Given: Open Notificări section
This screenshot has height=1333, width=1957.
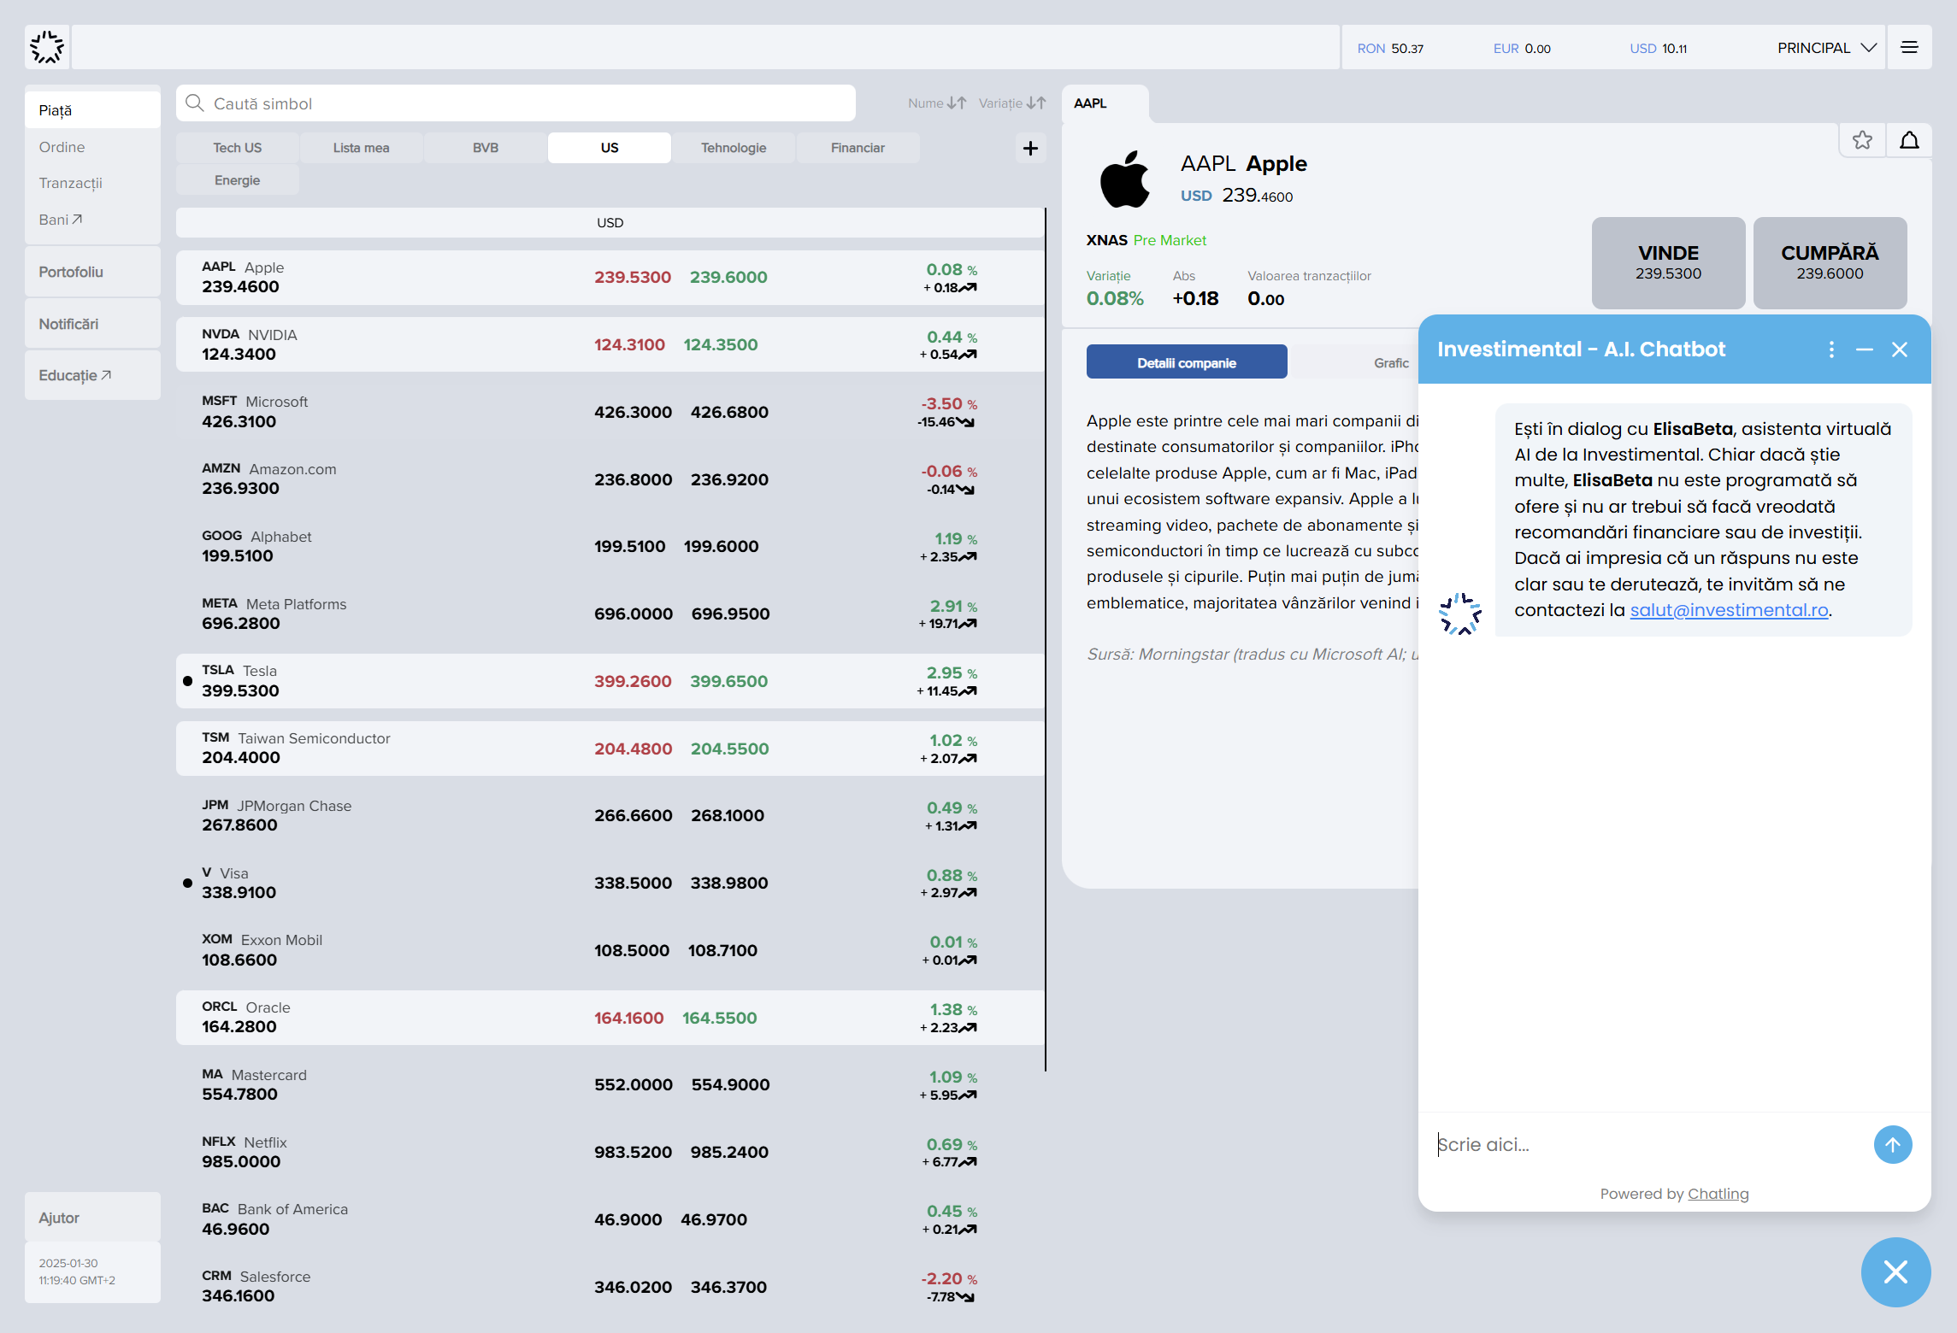Looking at the screenshot, I should (x=92, y=324).
